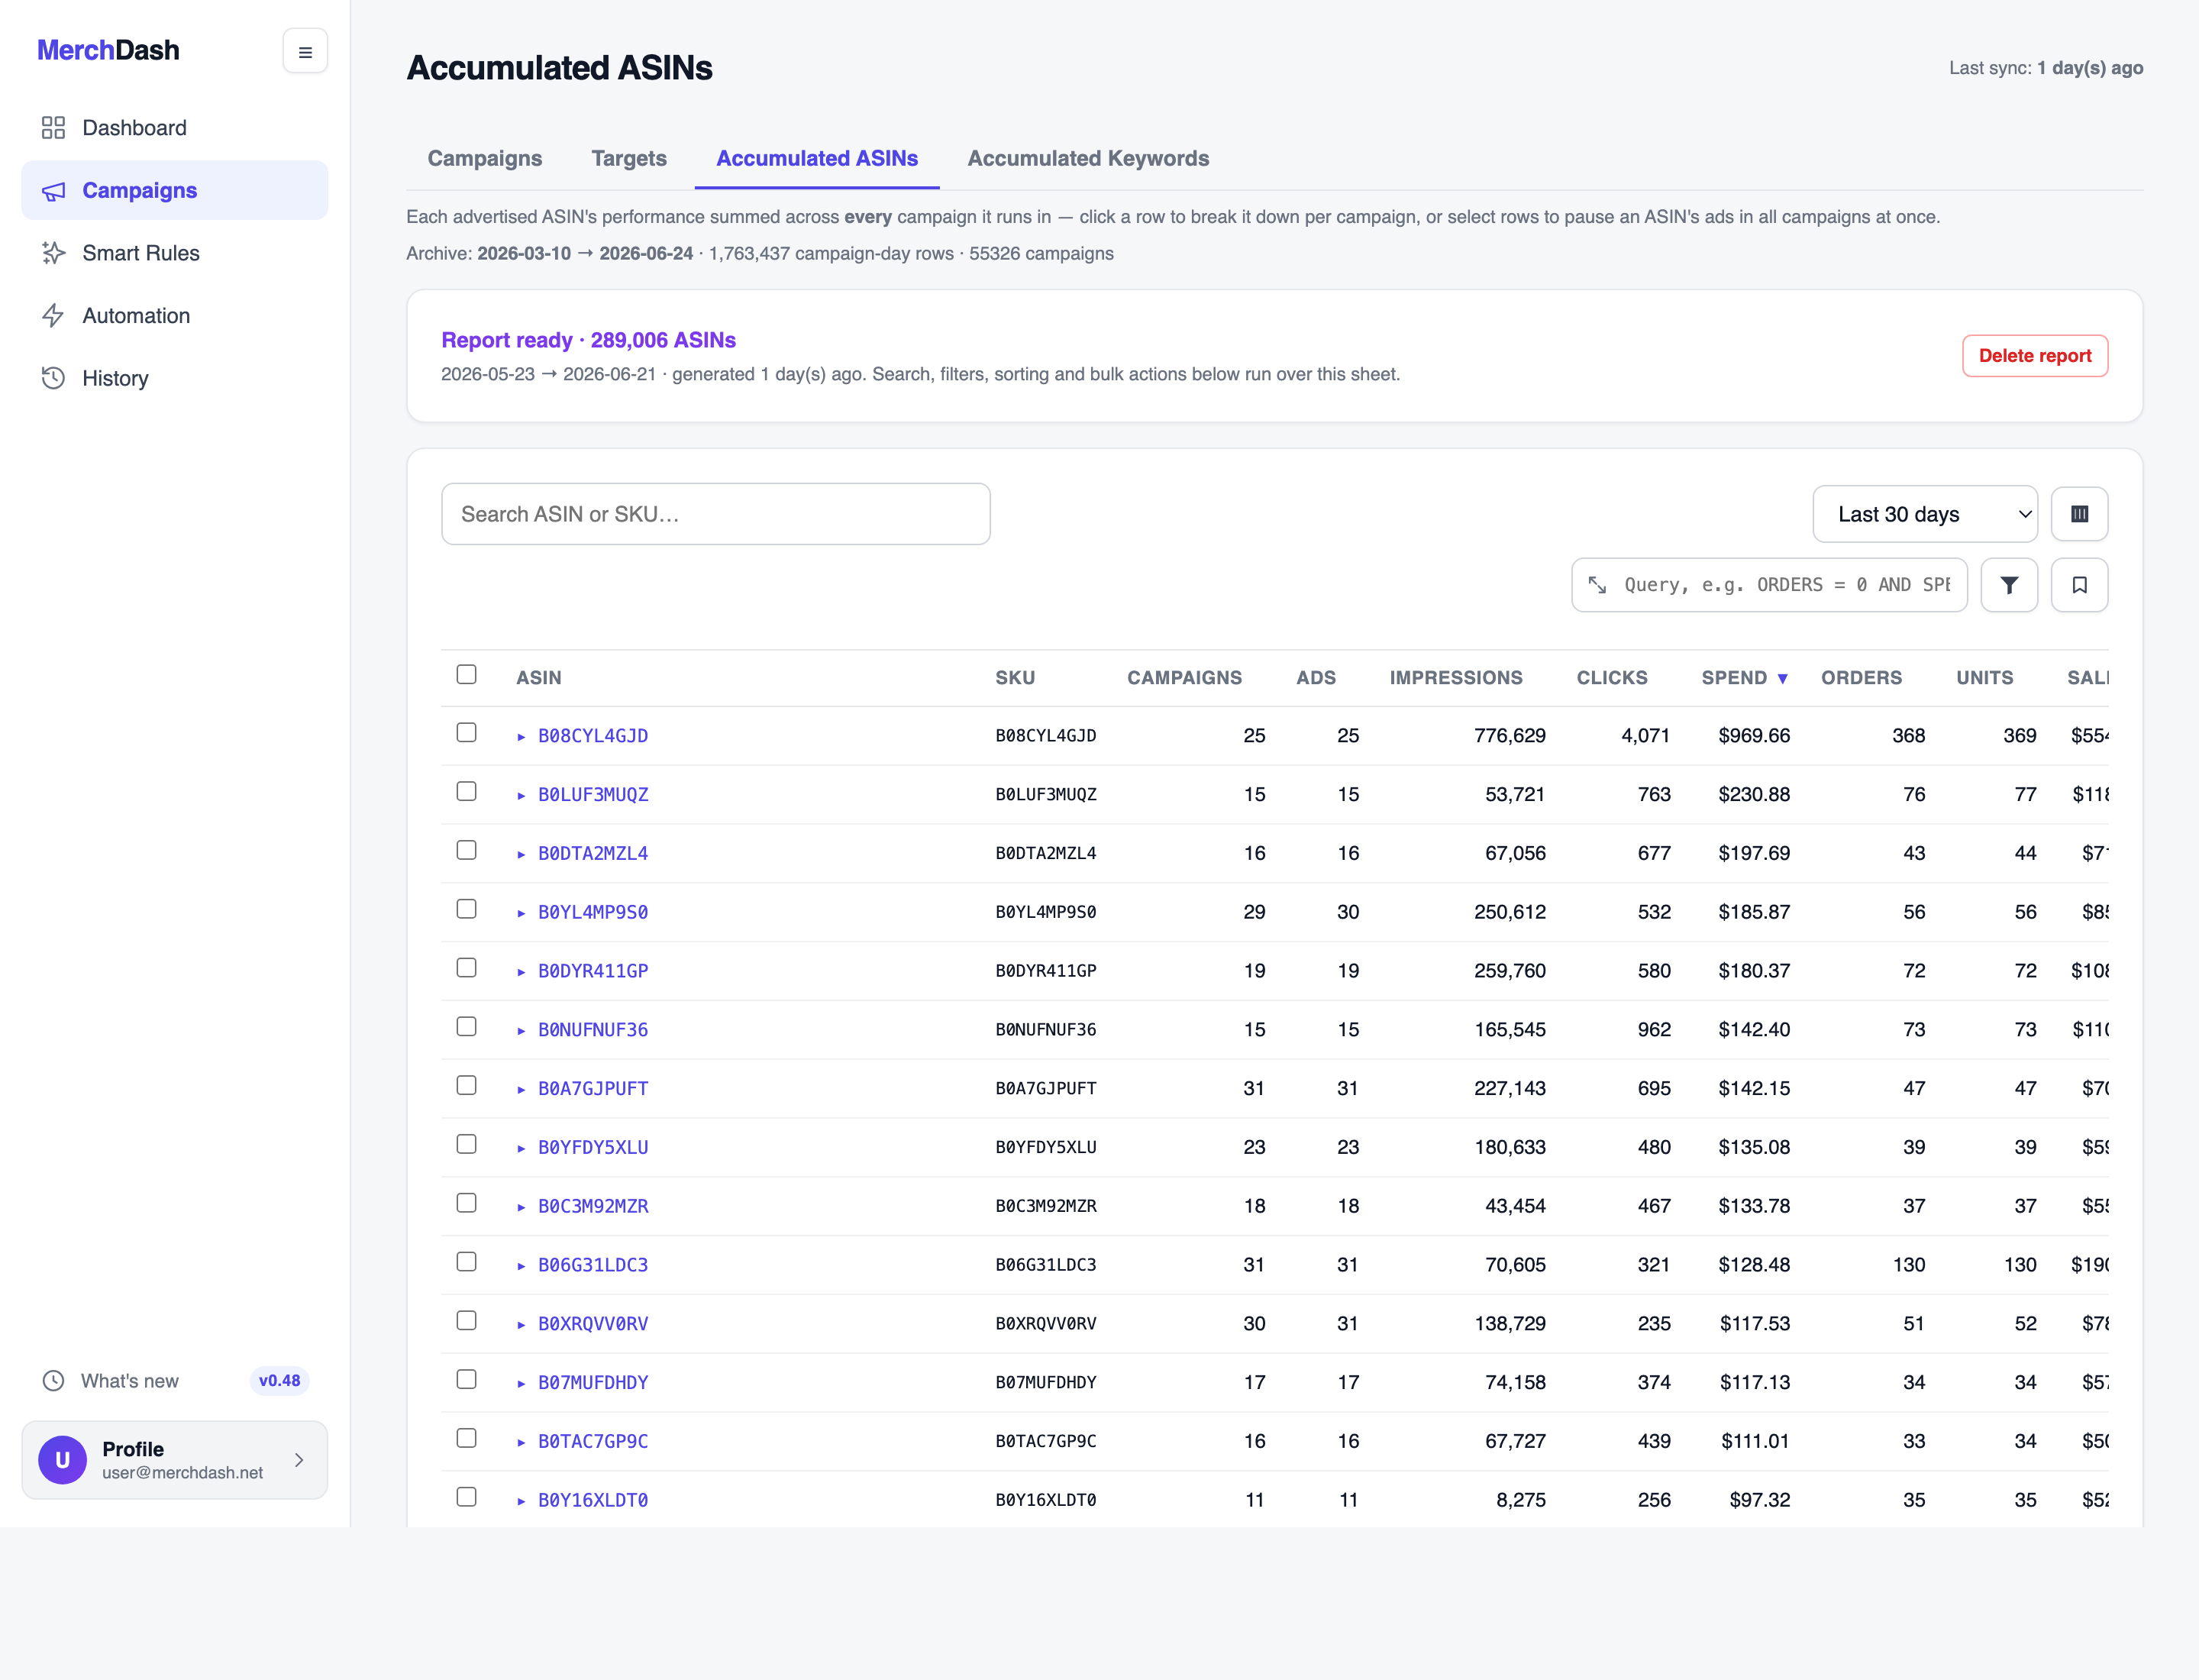
Task: Expand the B0YFDY5XLU row breakdown triangle
Action: click(x=521, y=1148)
